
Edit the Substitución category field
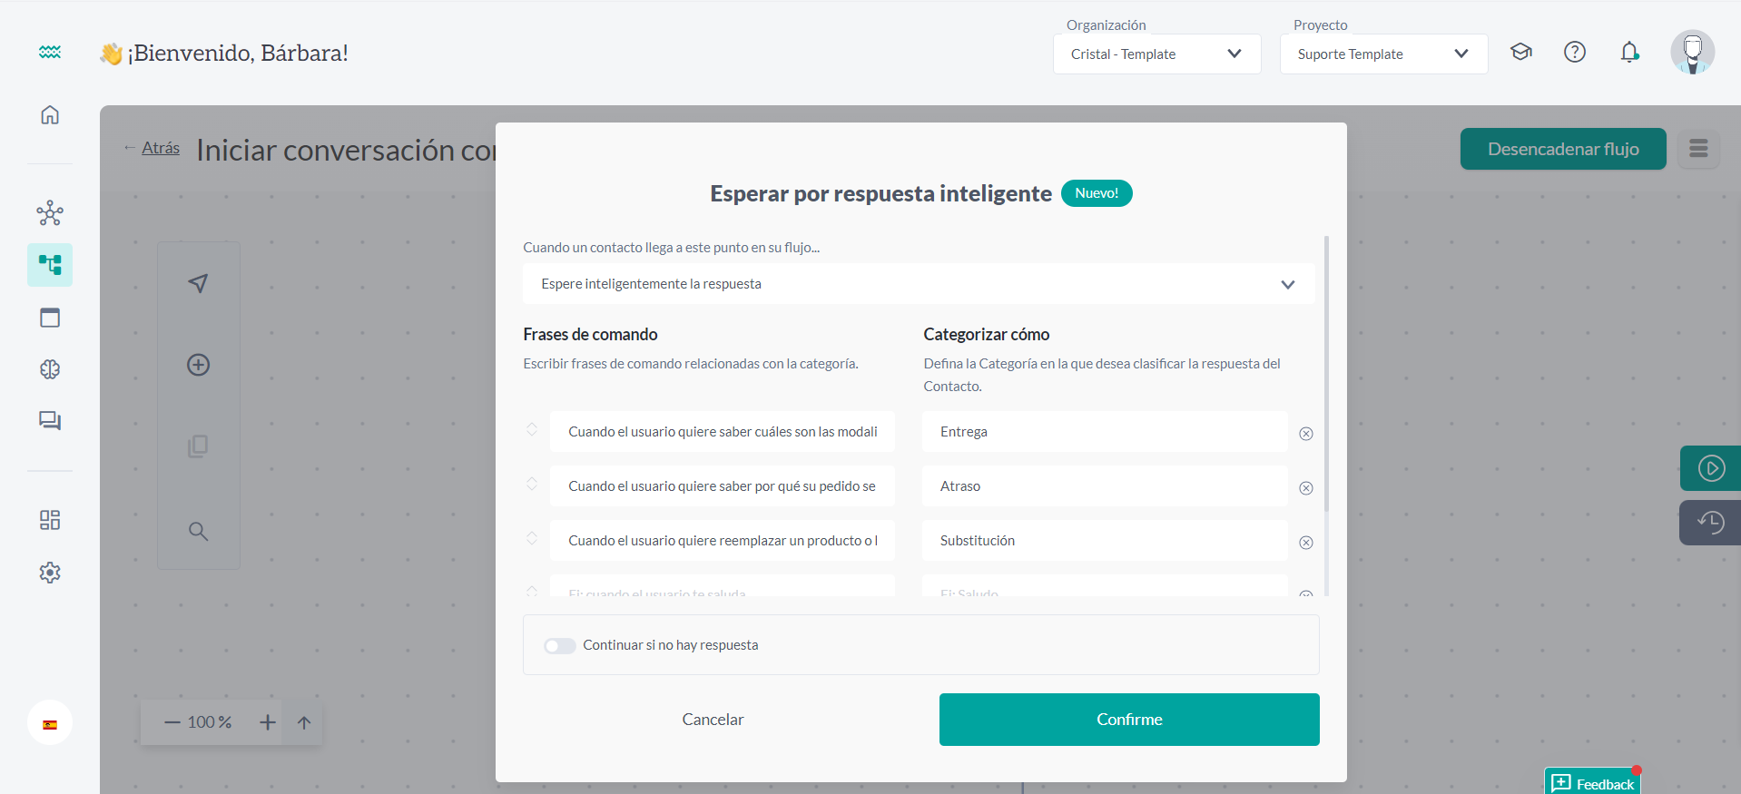click(1105, 541)
